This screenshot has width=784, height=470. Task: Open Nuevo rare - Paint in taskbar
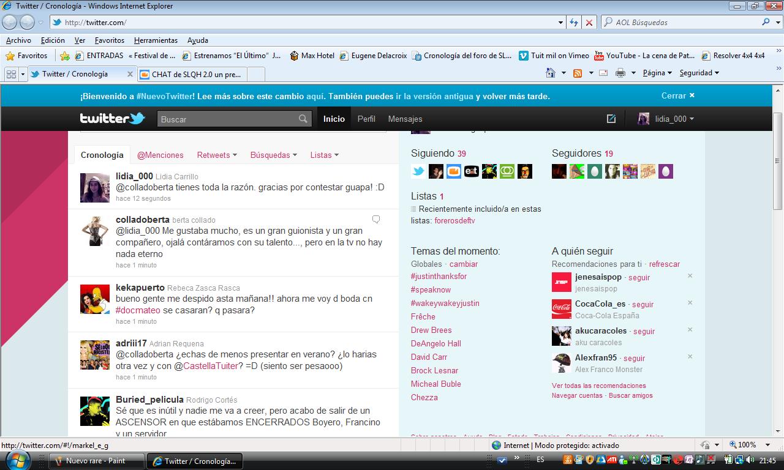click(x=96, y=461)
